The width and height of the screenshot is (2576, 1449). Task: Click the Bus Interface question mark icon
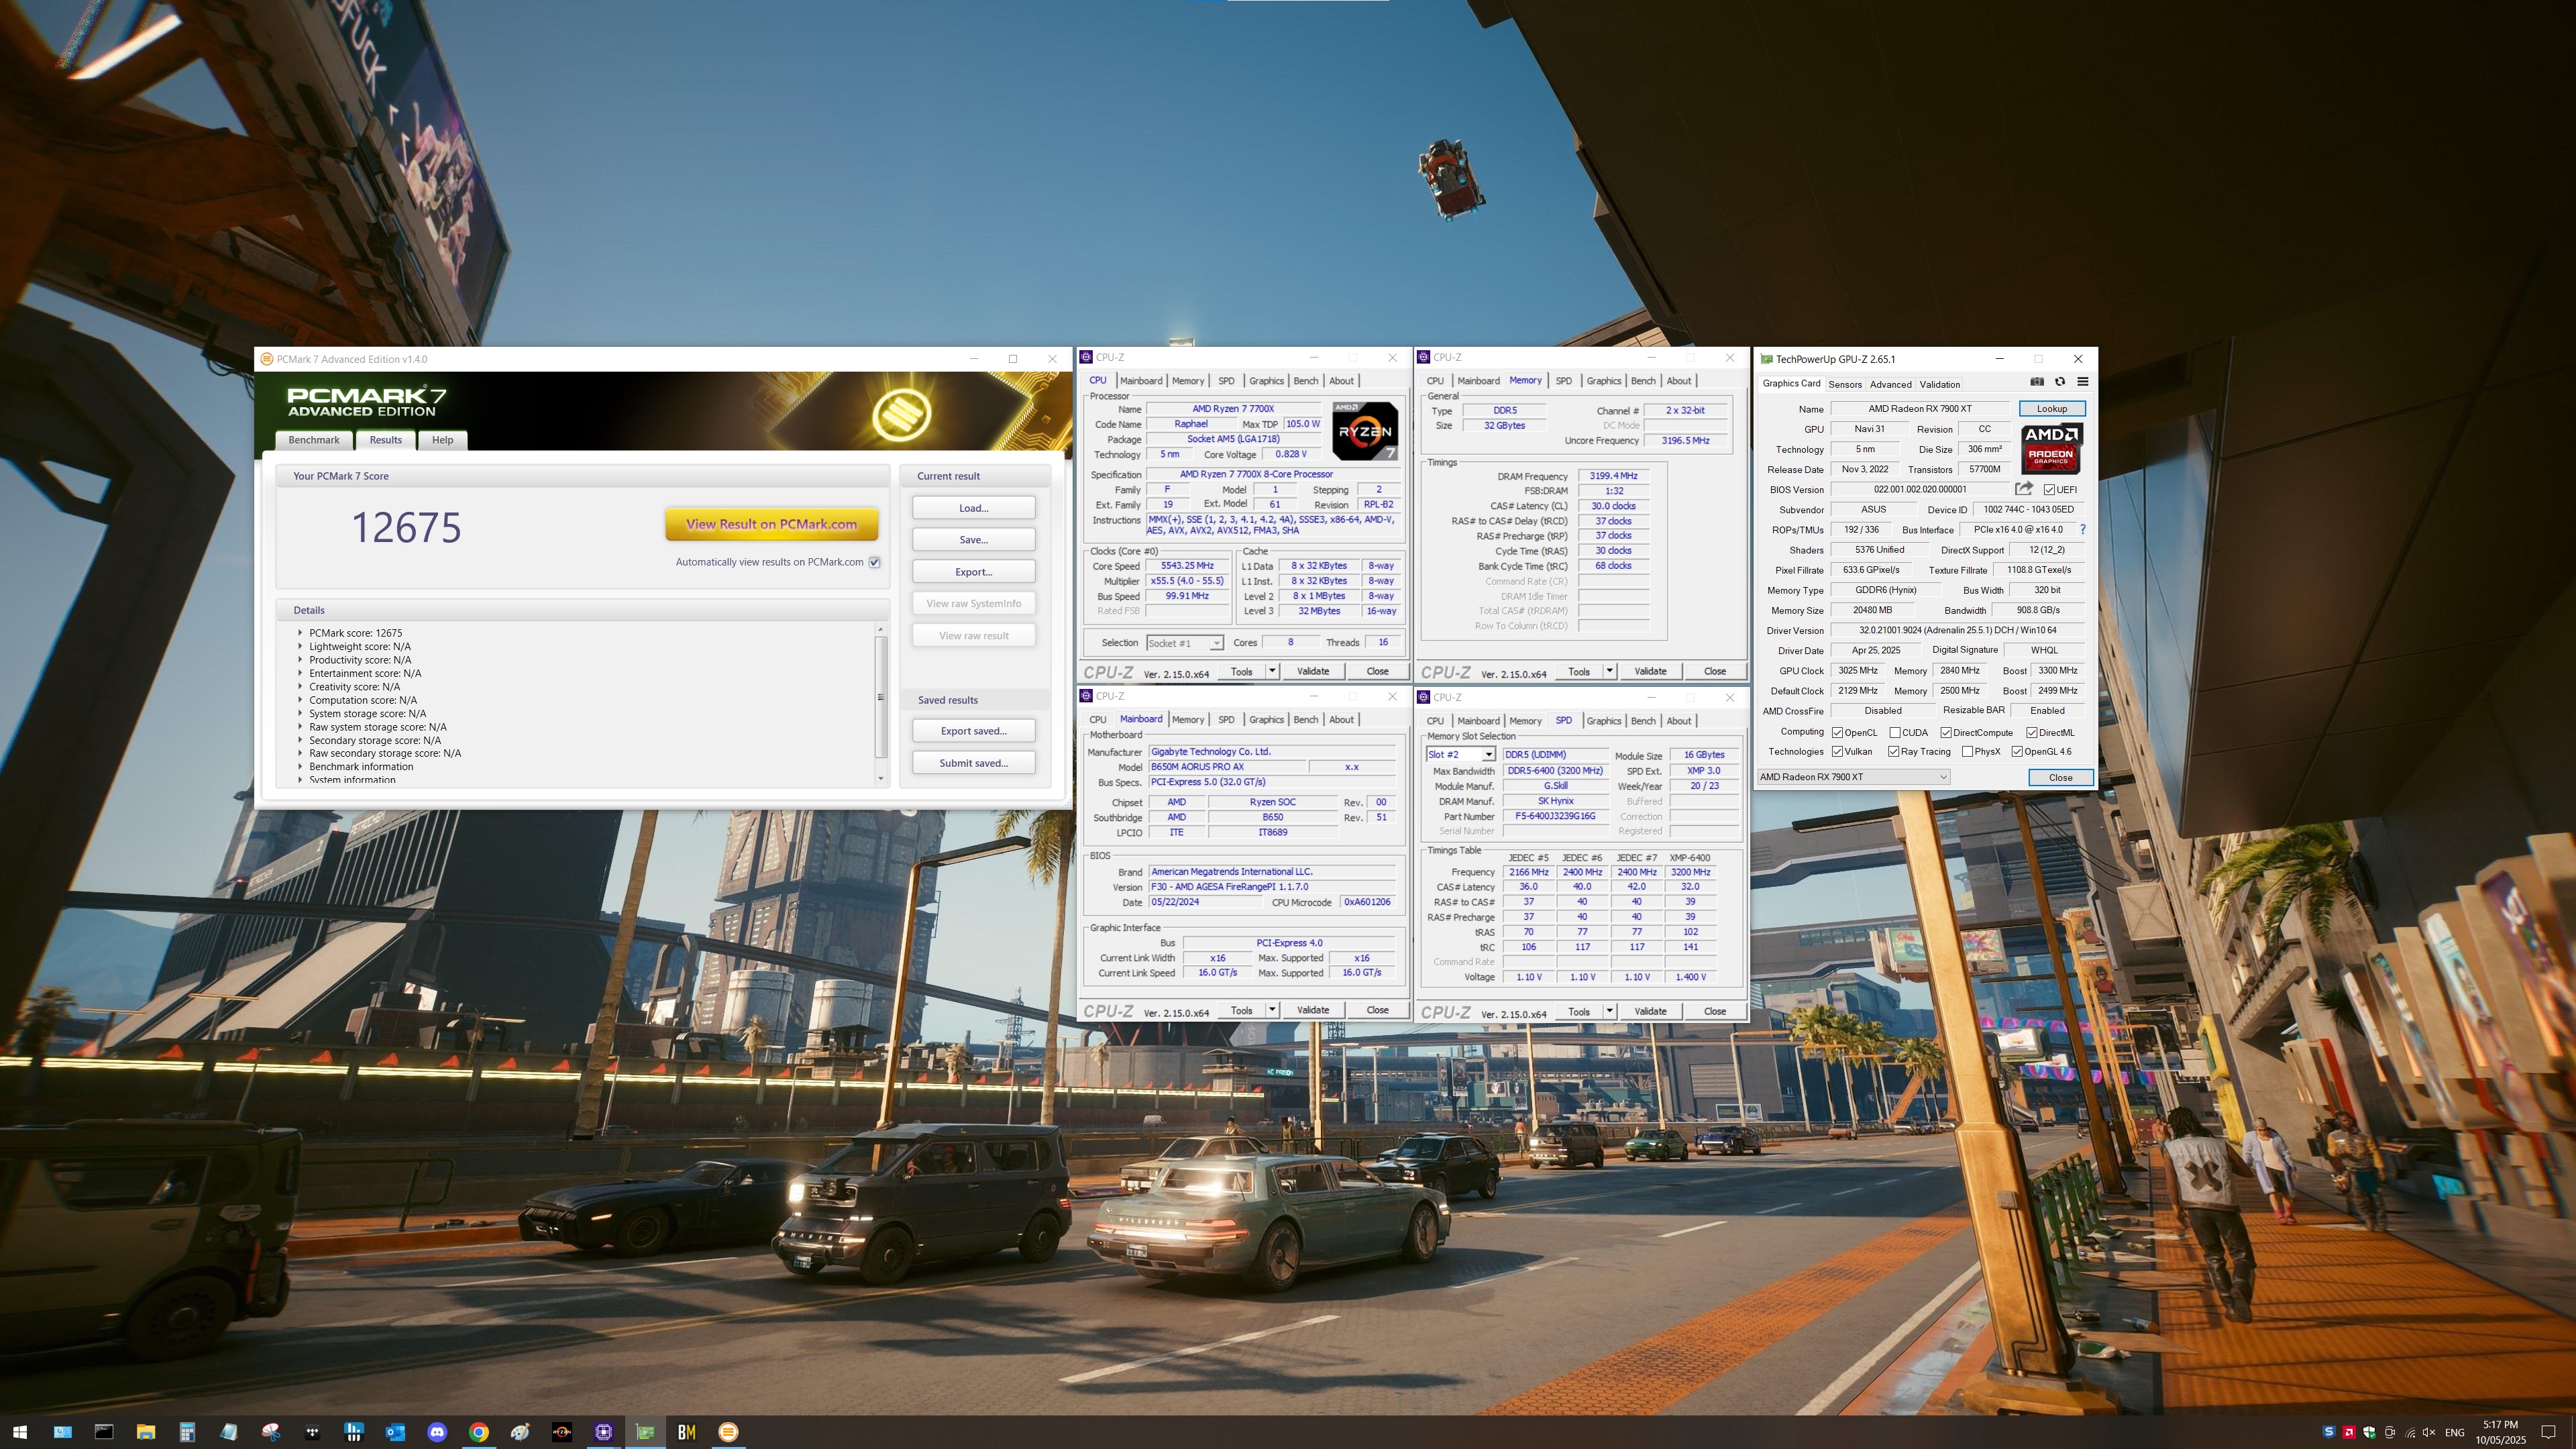click(x=2083, y=529)
